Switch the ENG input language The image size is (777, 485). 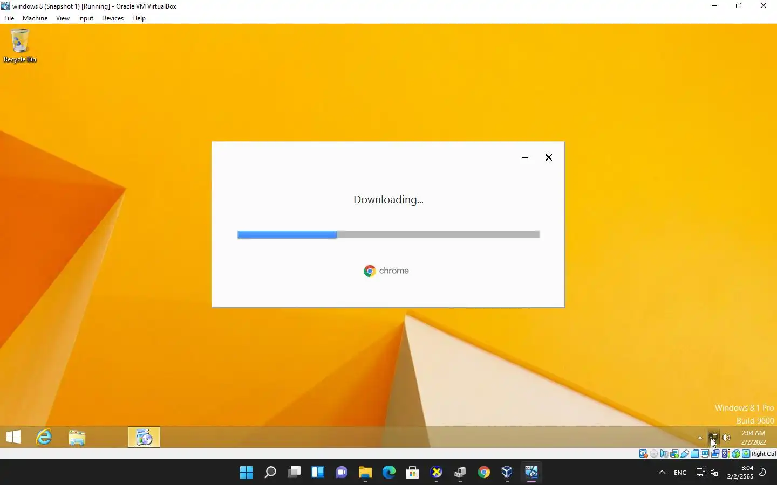coord(680,473)
